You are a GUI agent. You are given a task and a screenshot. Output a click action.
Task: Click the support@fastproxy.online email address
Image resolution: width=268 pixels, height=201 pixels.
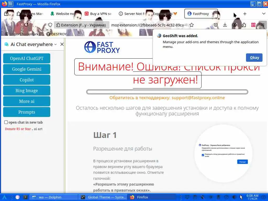(198, 98)
